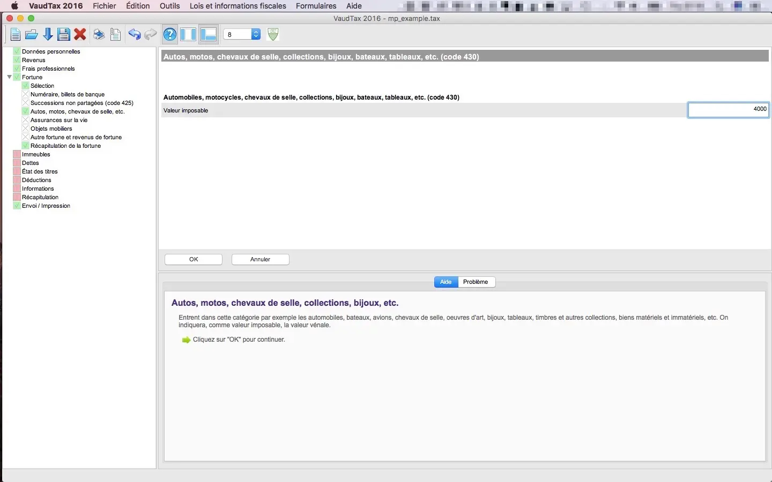This screenshot has height=482, width=772.
Task: Toggle the bottom help panel layout icon
Action: pyautogui.click(x=208, y=35)
